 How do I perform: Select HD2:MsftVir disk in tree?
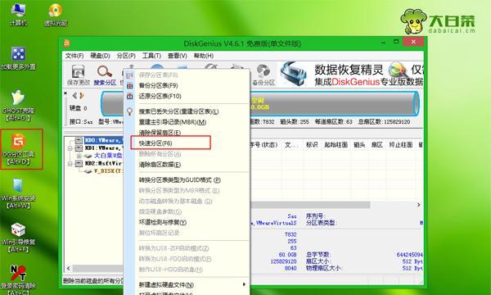tap(103, 164)
